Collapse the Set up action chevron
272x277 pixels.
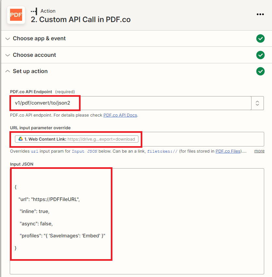(x=7, y=71)
